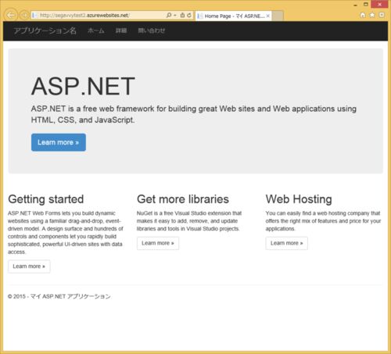This screenshot has height=354, width=391.
Task: Click the browser Back arrow button
Action: pos(10,15)
